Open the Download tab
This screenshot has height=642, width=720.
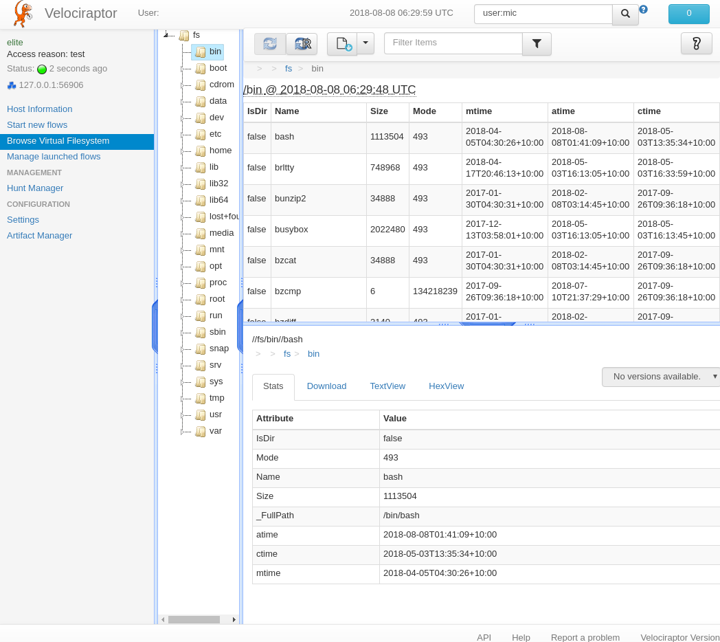[x=326, y=386]
